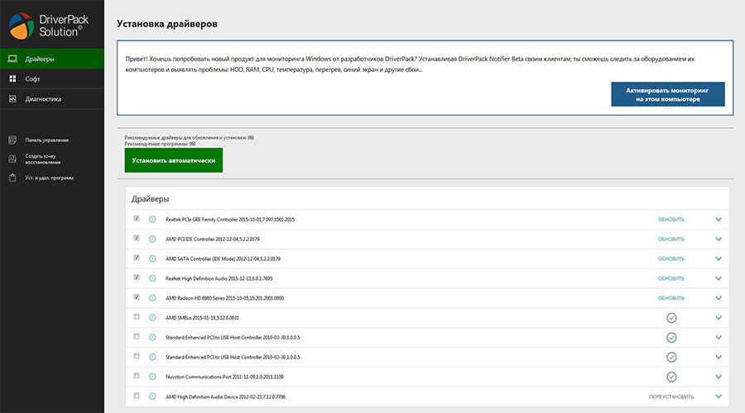Expand AMD SMBus row details
745x413 pixels.
click(719, 318)
